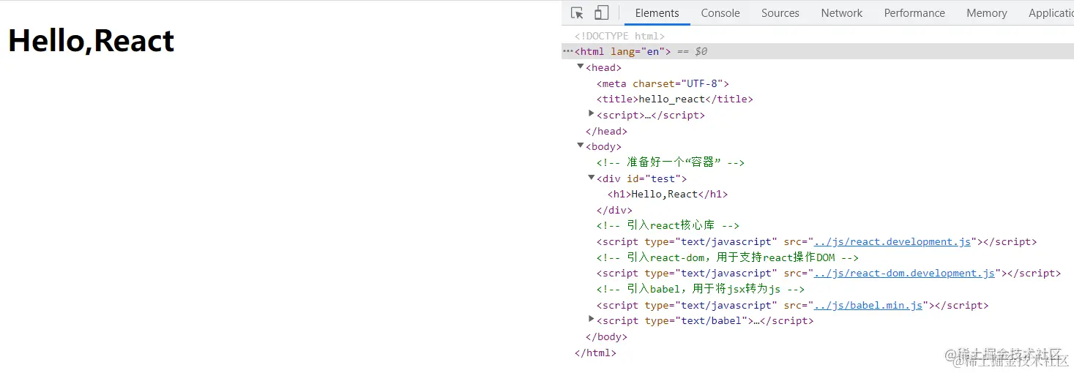Expand the text/babel script node
1074x373 pixels.
point(592,320)
